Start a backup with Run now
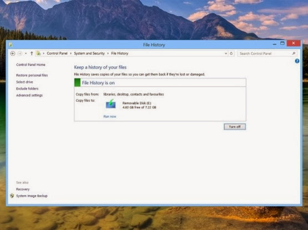308x230 pixels. [x=110, y=117]
